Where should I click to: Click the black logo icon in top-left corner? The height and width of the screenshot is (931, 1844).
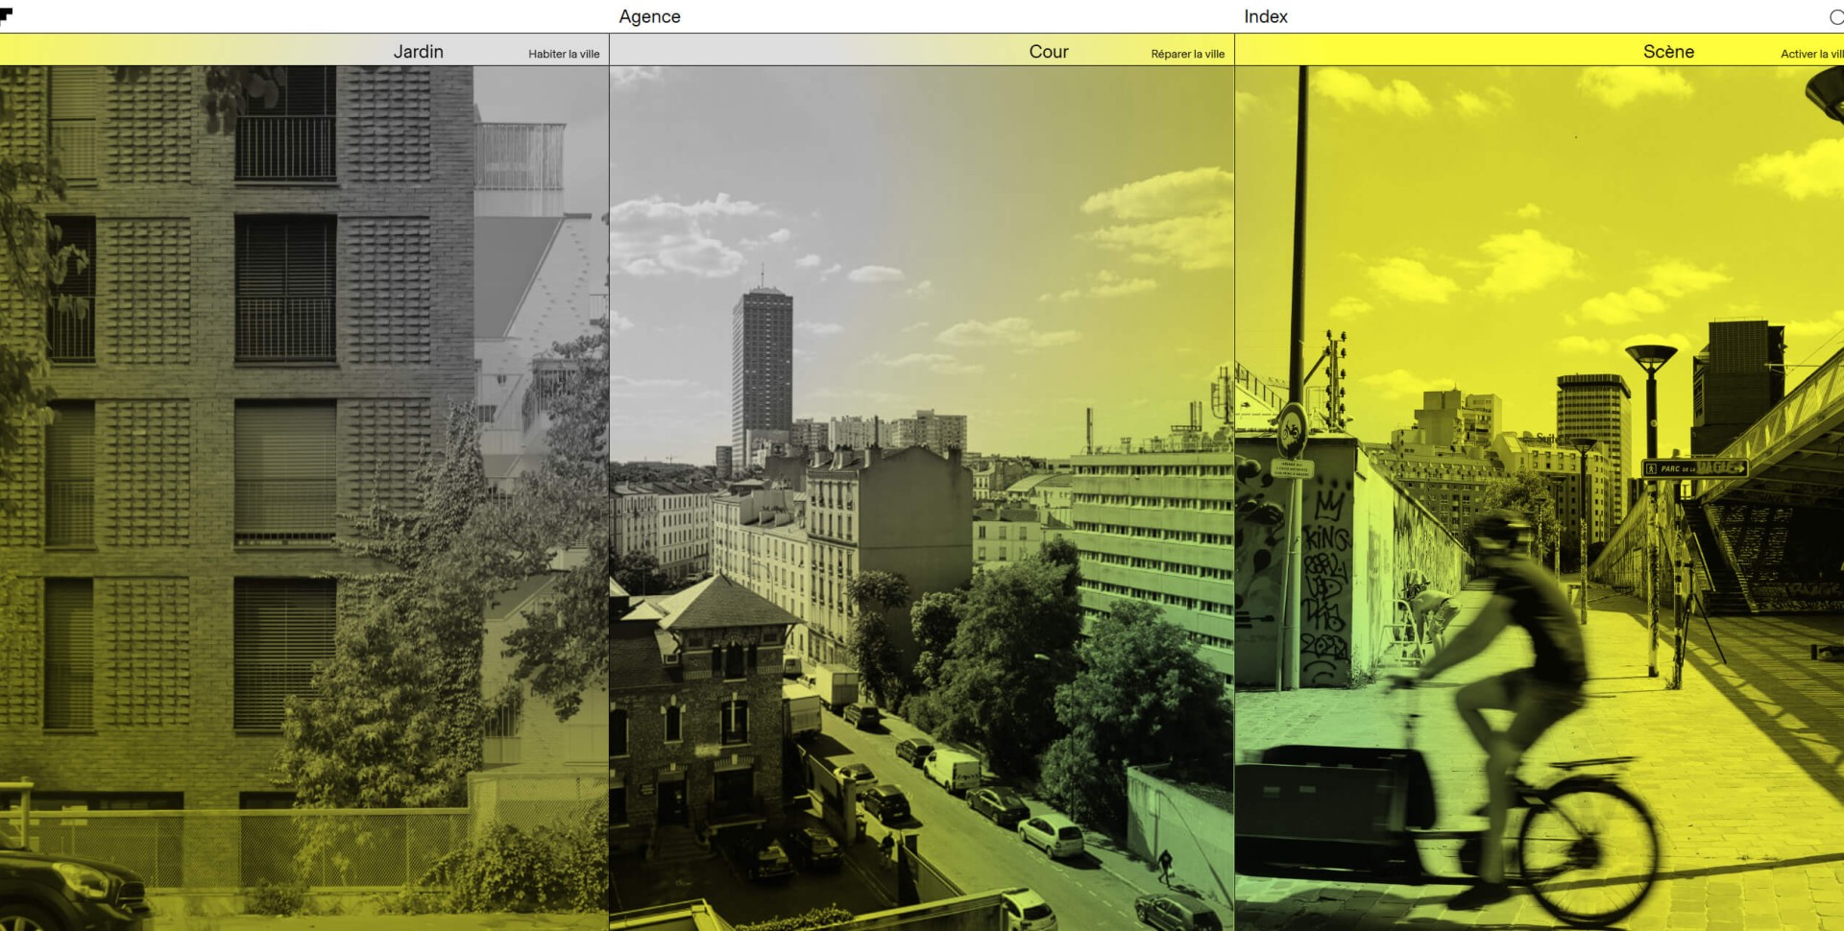[x=6, y=14]
